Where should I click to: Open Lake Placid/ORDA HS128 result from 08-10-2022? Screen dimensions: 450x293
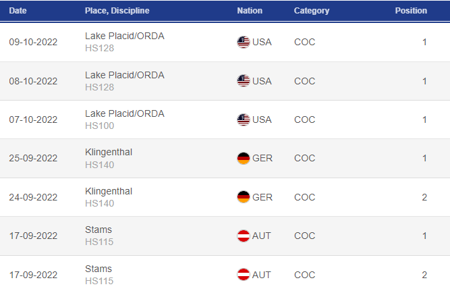225,81
